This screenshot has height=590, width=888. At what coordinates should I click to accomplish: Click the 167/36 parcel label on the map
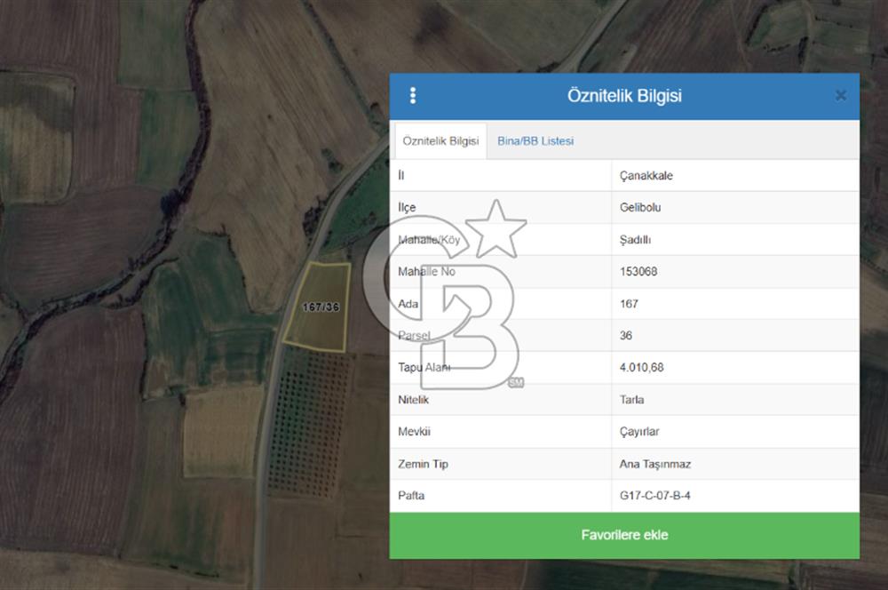pyautogui.click(x=321, y=307)
